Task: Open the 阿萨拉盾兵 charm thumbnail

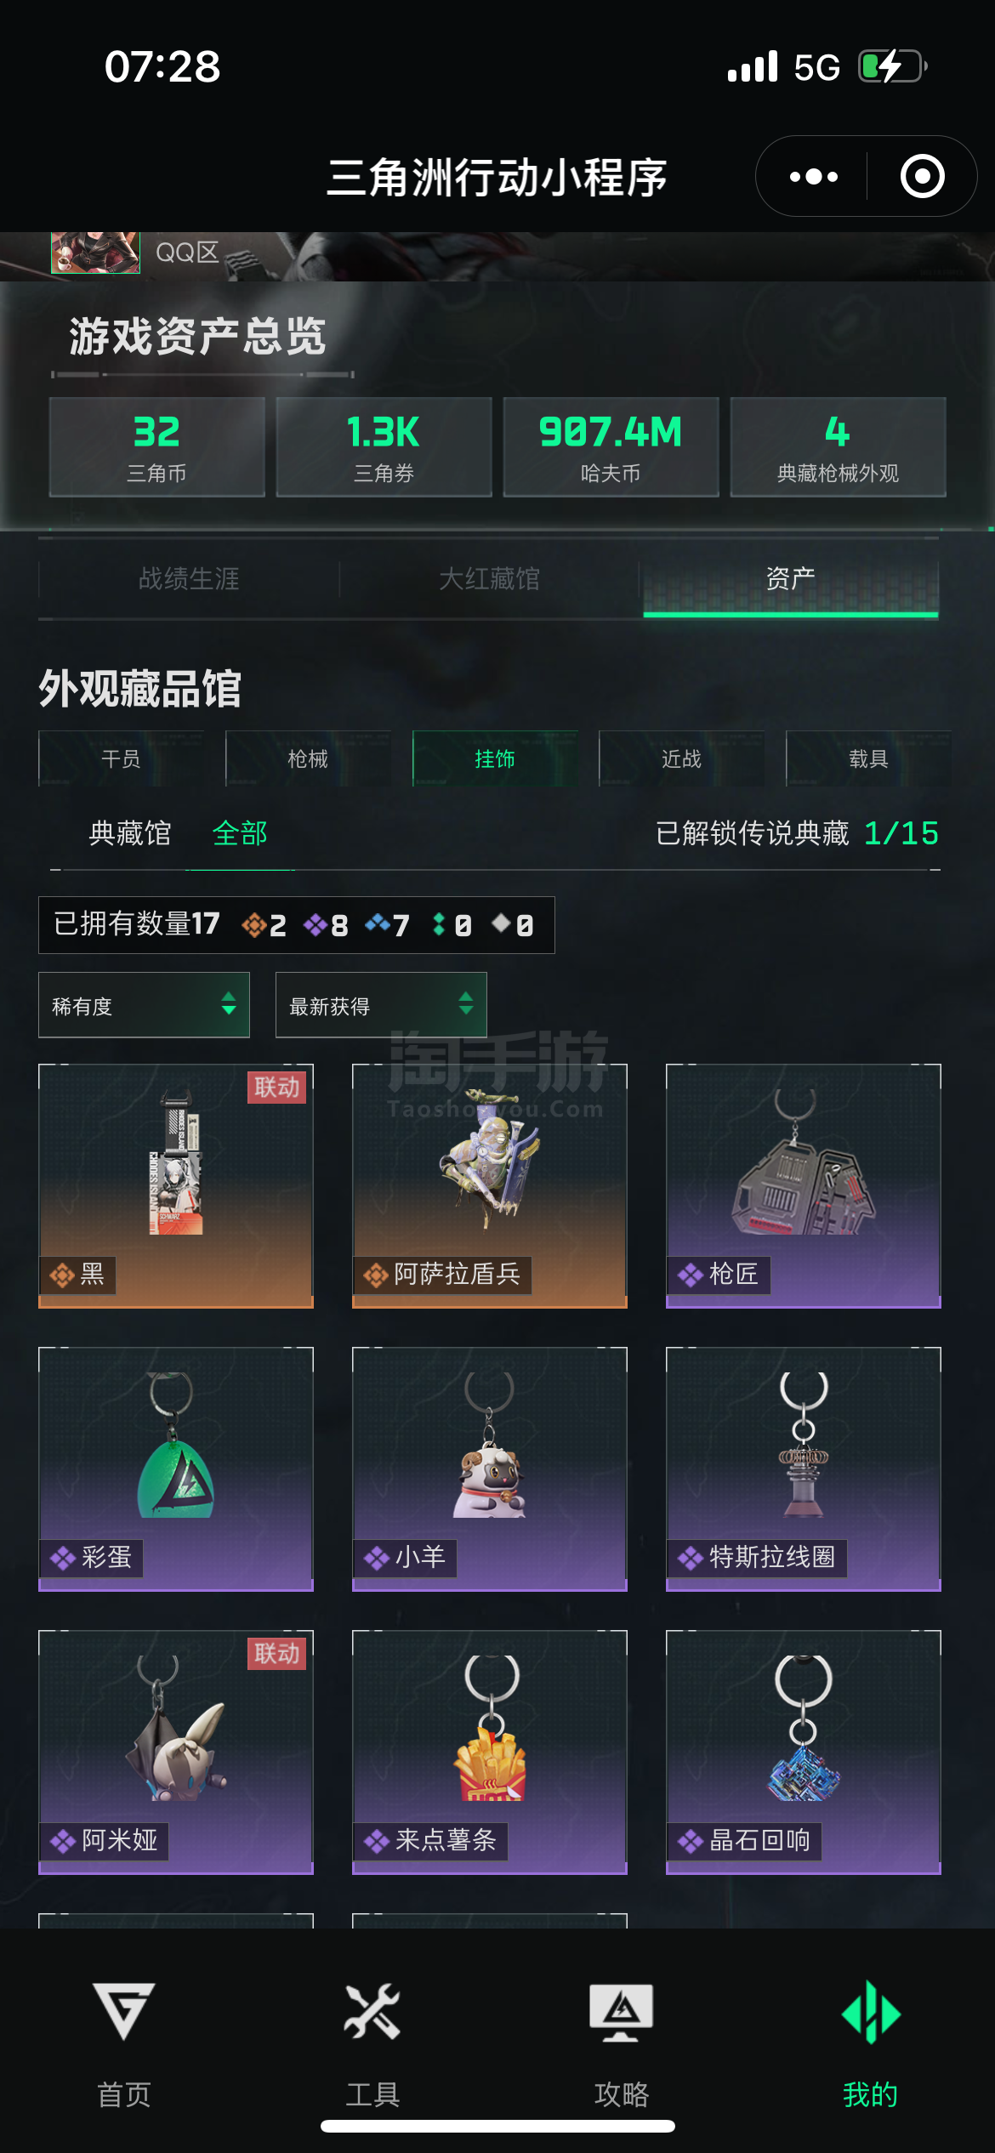Action: (490, 1185)
